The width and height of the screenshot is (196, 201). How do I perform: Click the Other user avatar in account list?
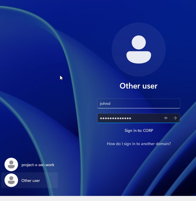click(x=11, y=180)
